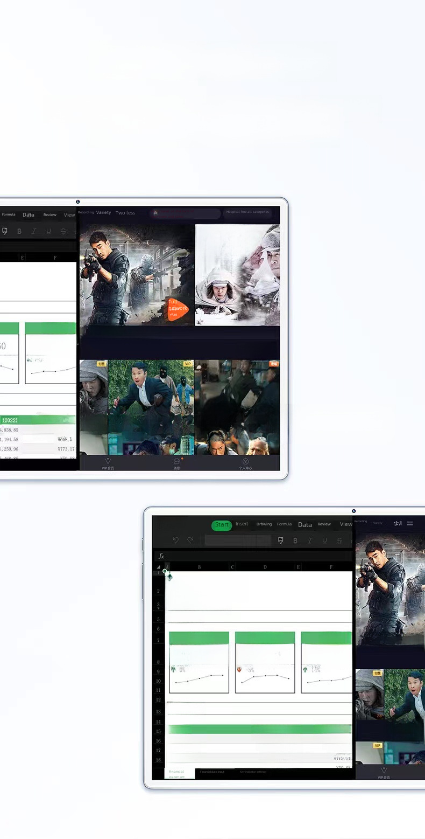Screen dimensions: 425x839
Task: Open Review tab in upper tablet spreadsheet
Action: point(50,214)
